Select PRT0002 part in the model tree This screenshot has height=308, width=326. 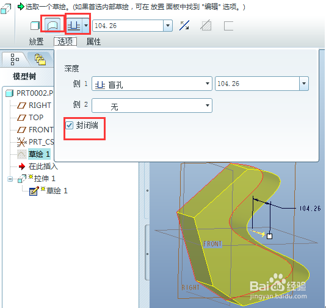[x=35, y=93]
